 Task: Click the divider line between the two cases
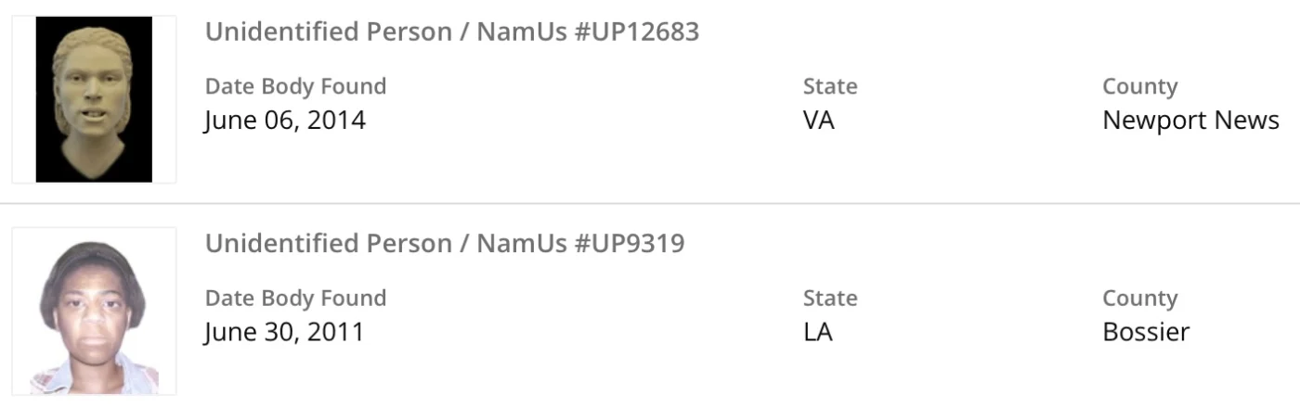pyautogui.click(x=650, y=203)
